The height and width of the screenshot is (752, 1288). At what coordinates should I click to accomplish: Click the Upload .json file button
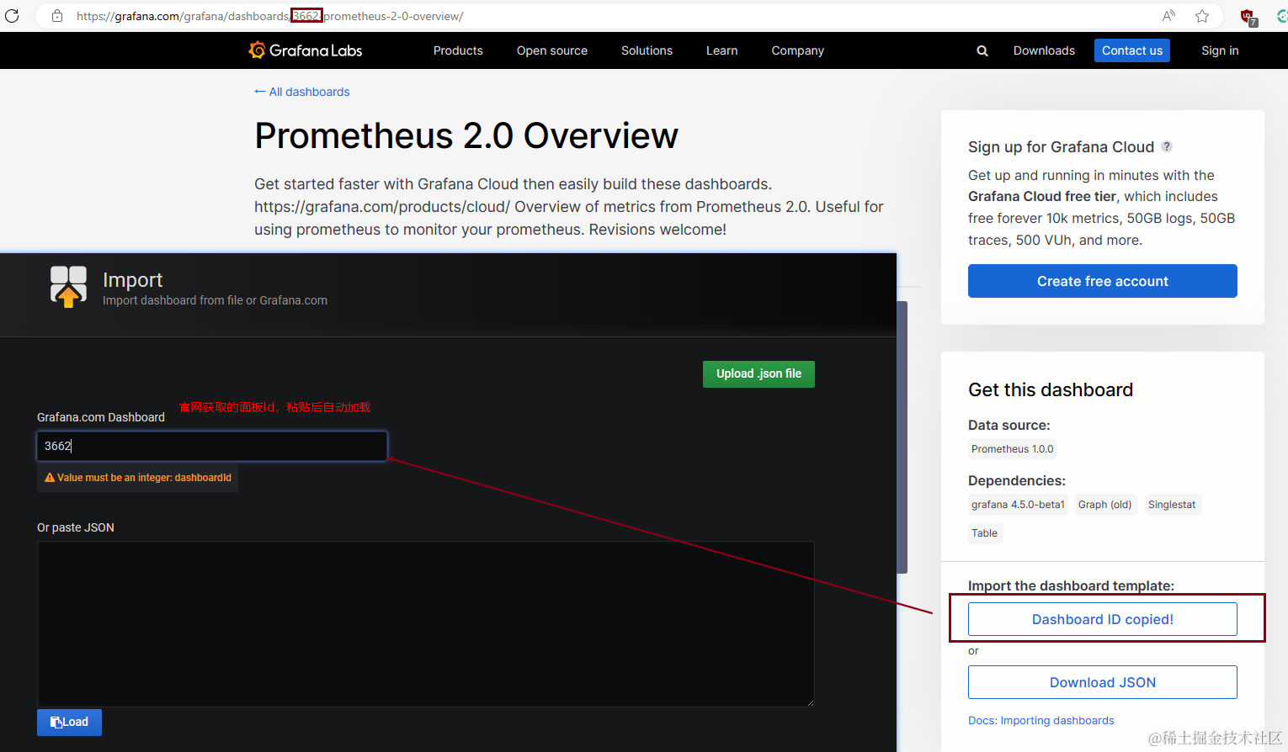coord(758,374)
